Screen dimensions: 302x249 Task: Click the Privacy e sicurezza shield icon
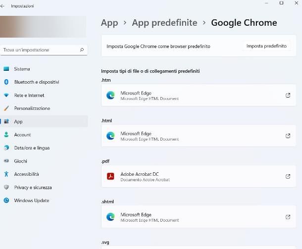pyautogui.click(x=6, y=187)
